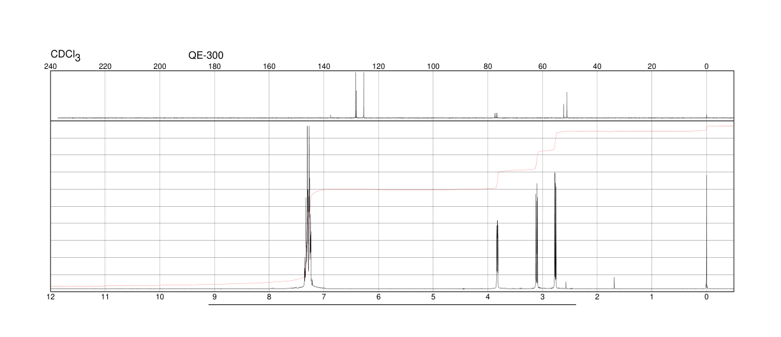Select the 120 tick label on top axis

(x=378, y=66)
